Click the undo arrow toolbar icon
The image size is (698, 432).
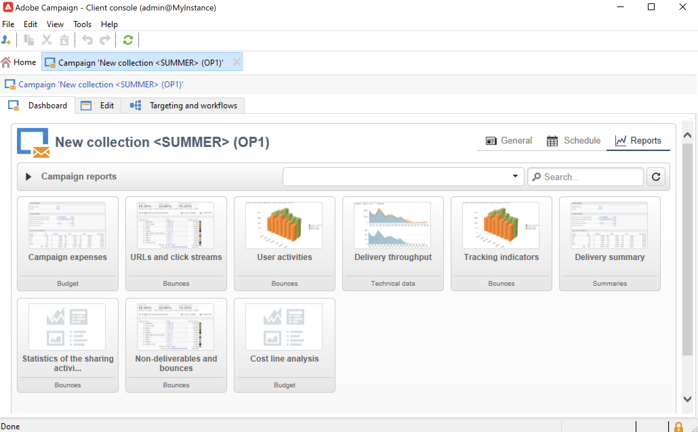(x=87, y=40)
